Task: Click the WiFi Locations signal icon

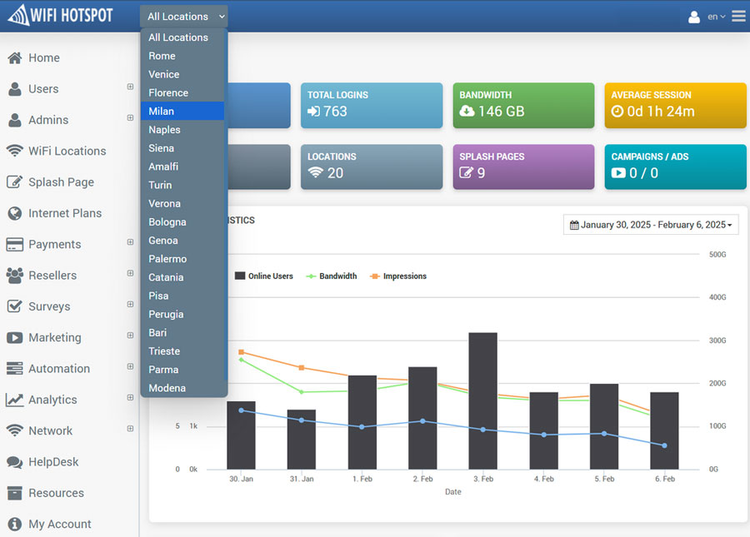Action: point(14,152)
